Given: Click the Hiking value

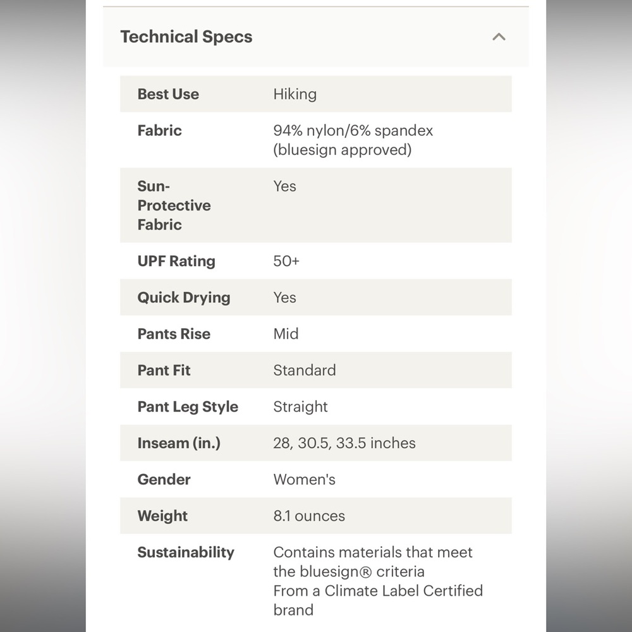Looking at the screenshot, I should [x=295, y=94].
